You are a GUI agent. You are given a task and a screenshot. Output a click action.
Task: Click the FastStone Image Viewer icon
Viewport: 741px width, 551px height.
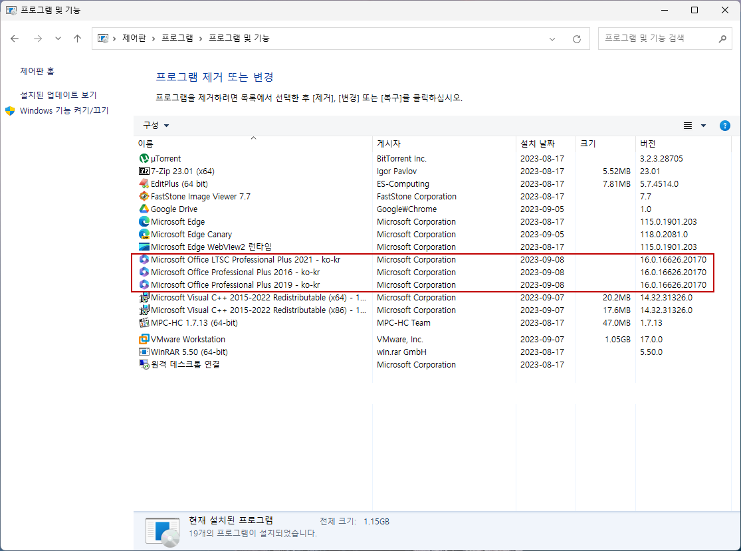[x=144, y=196]
